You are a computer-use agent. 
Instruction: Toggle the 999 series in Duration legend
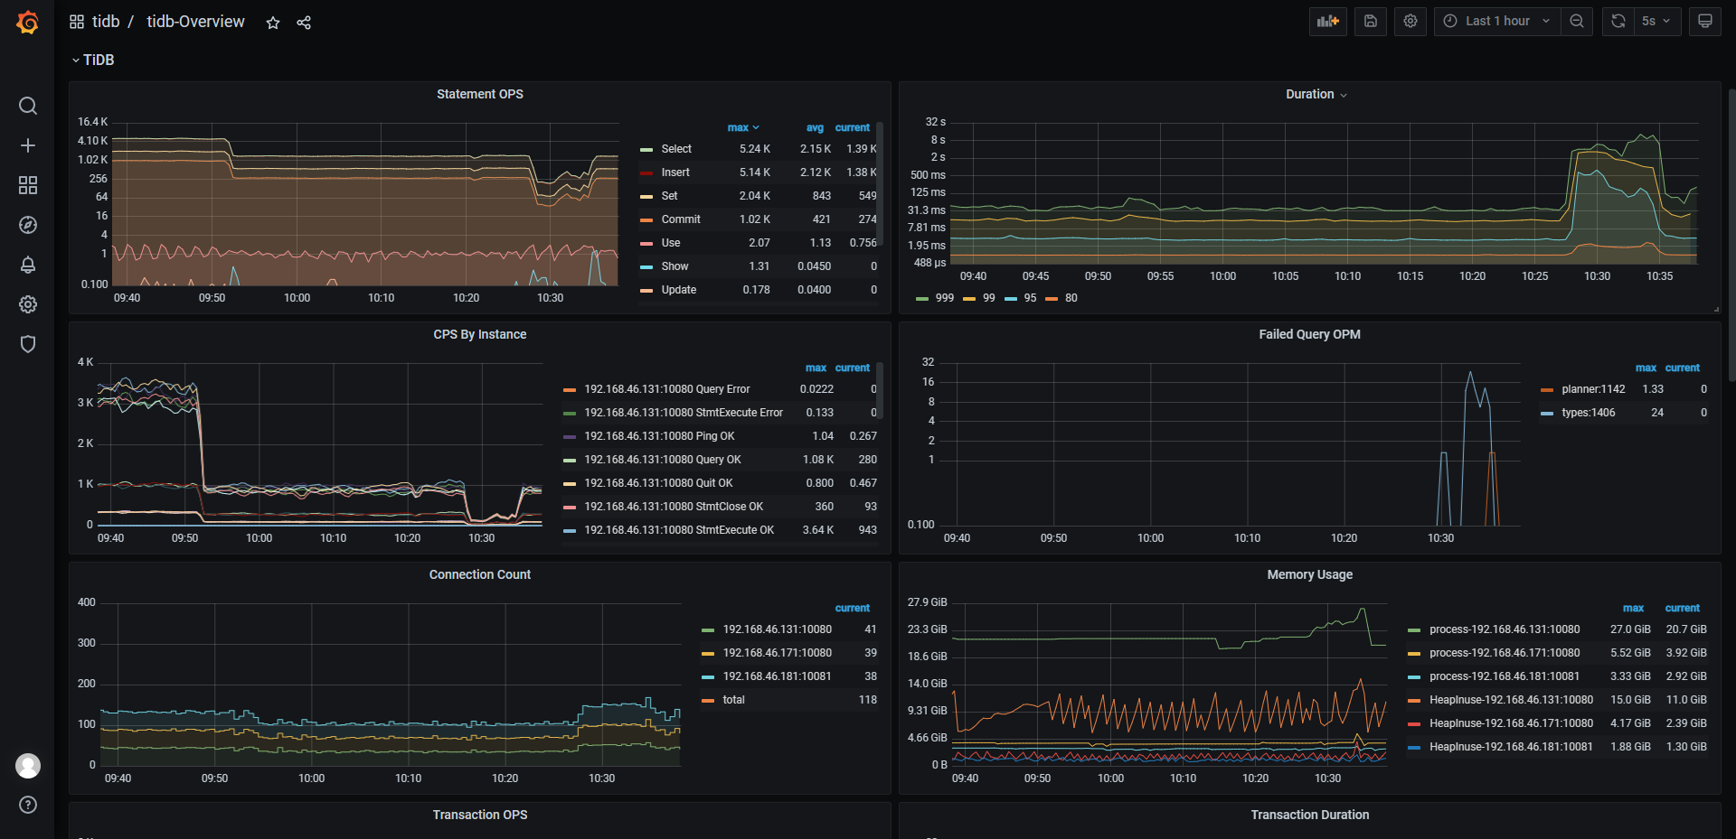coord(944,298)
